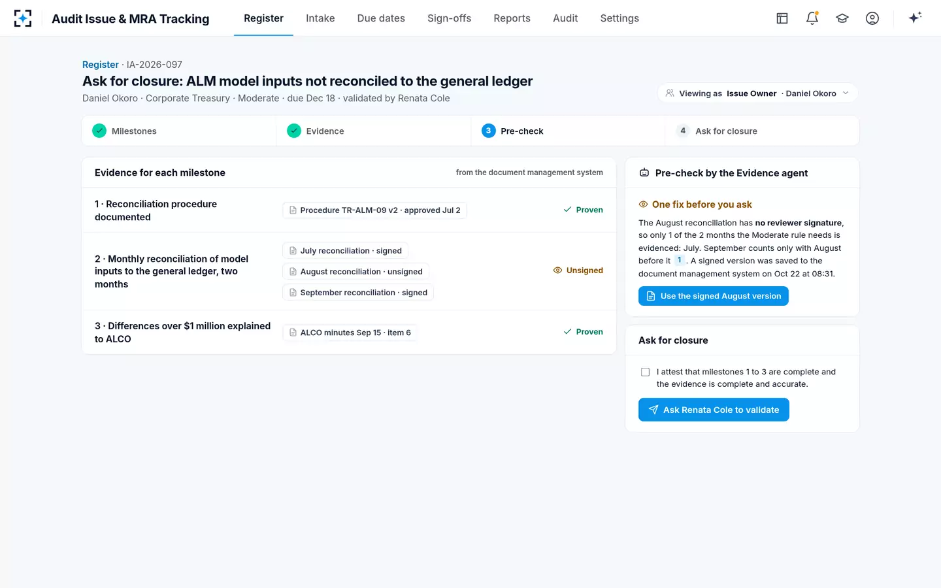Open the notifications bell
Viewport: 941px width, 588px height.
pyautogui.click(x=812, y=18)
